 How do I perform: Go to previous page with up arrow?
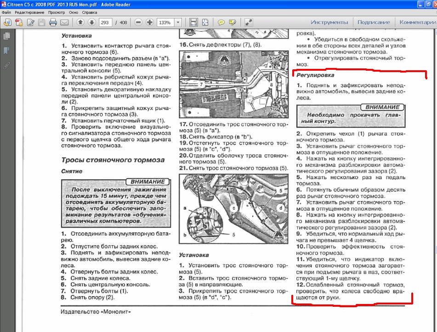[80, 23]
